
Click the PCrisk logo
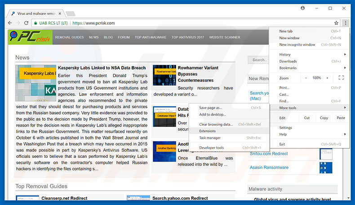pyautogui.click(x=31, y=37)
